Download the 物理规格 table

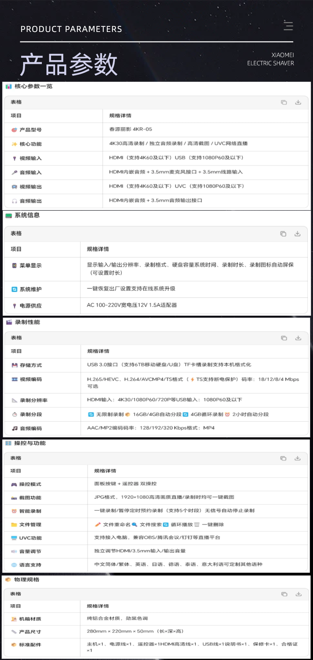tap(298, 594)
